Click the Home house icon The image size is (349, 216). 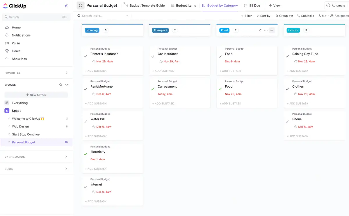[x=7, y=27]
